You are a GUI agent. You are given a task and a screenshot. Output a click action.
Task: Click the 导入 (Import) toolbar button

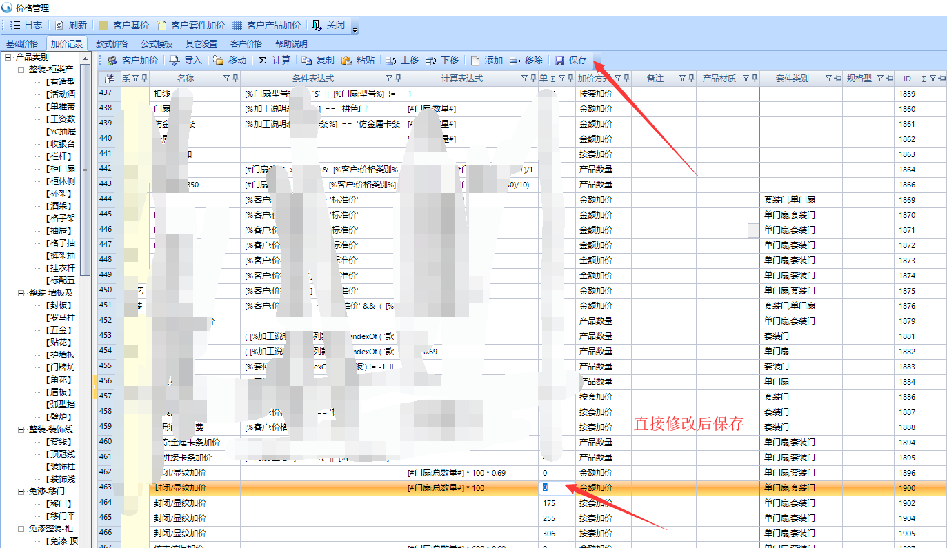[x=175, y=61]
